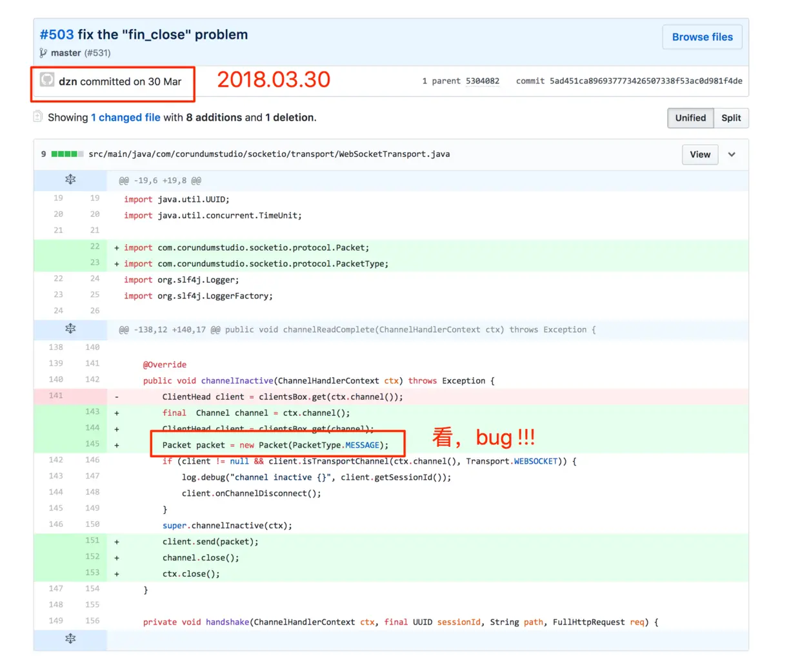Select line number 145 of added Packet line

(x=92, y=444)
